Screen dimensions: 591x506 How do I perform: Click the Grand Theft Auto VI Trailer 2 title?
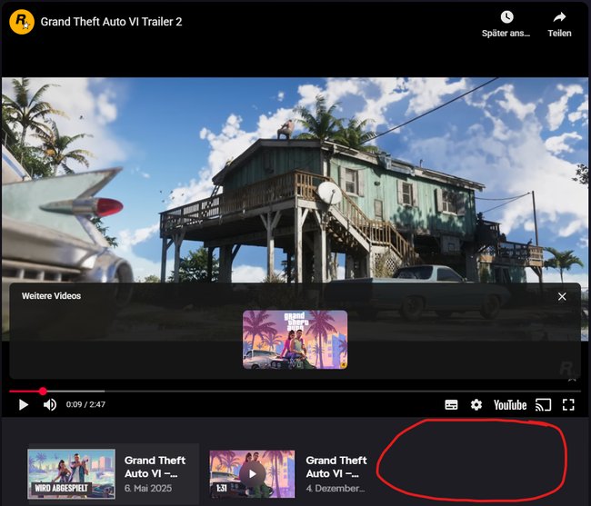[111, 22]
